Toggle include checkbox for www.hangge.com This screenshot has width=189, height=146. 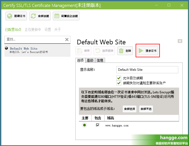point(98,125)
